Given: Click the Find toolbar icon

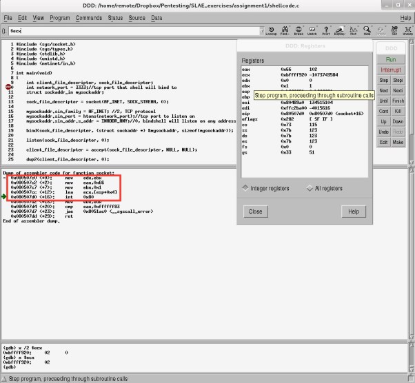Looking at the screenshot, I should point(285,30).
